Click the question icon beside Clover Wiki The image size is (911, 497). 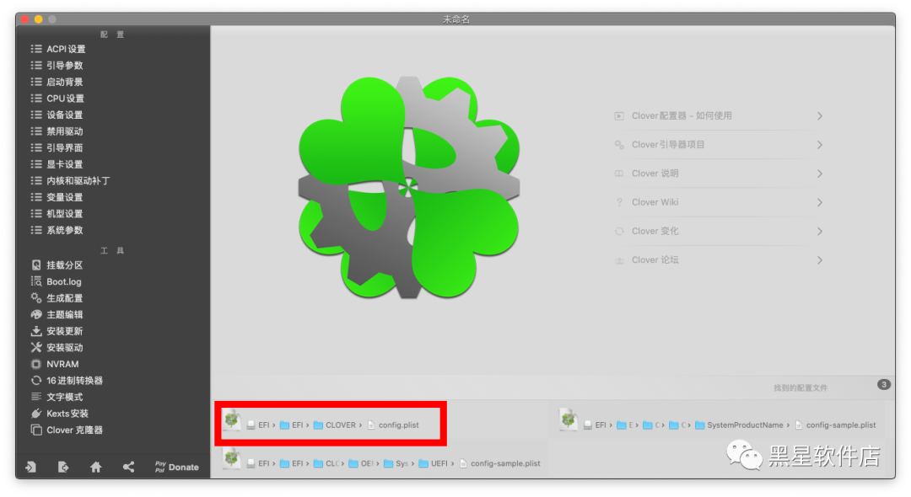(x=619, y=202)
